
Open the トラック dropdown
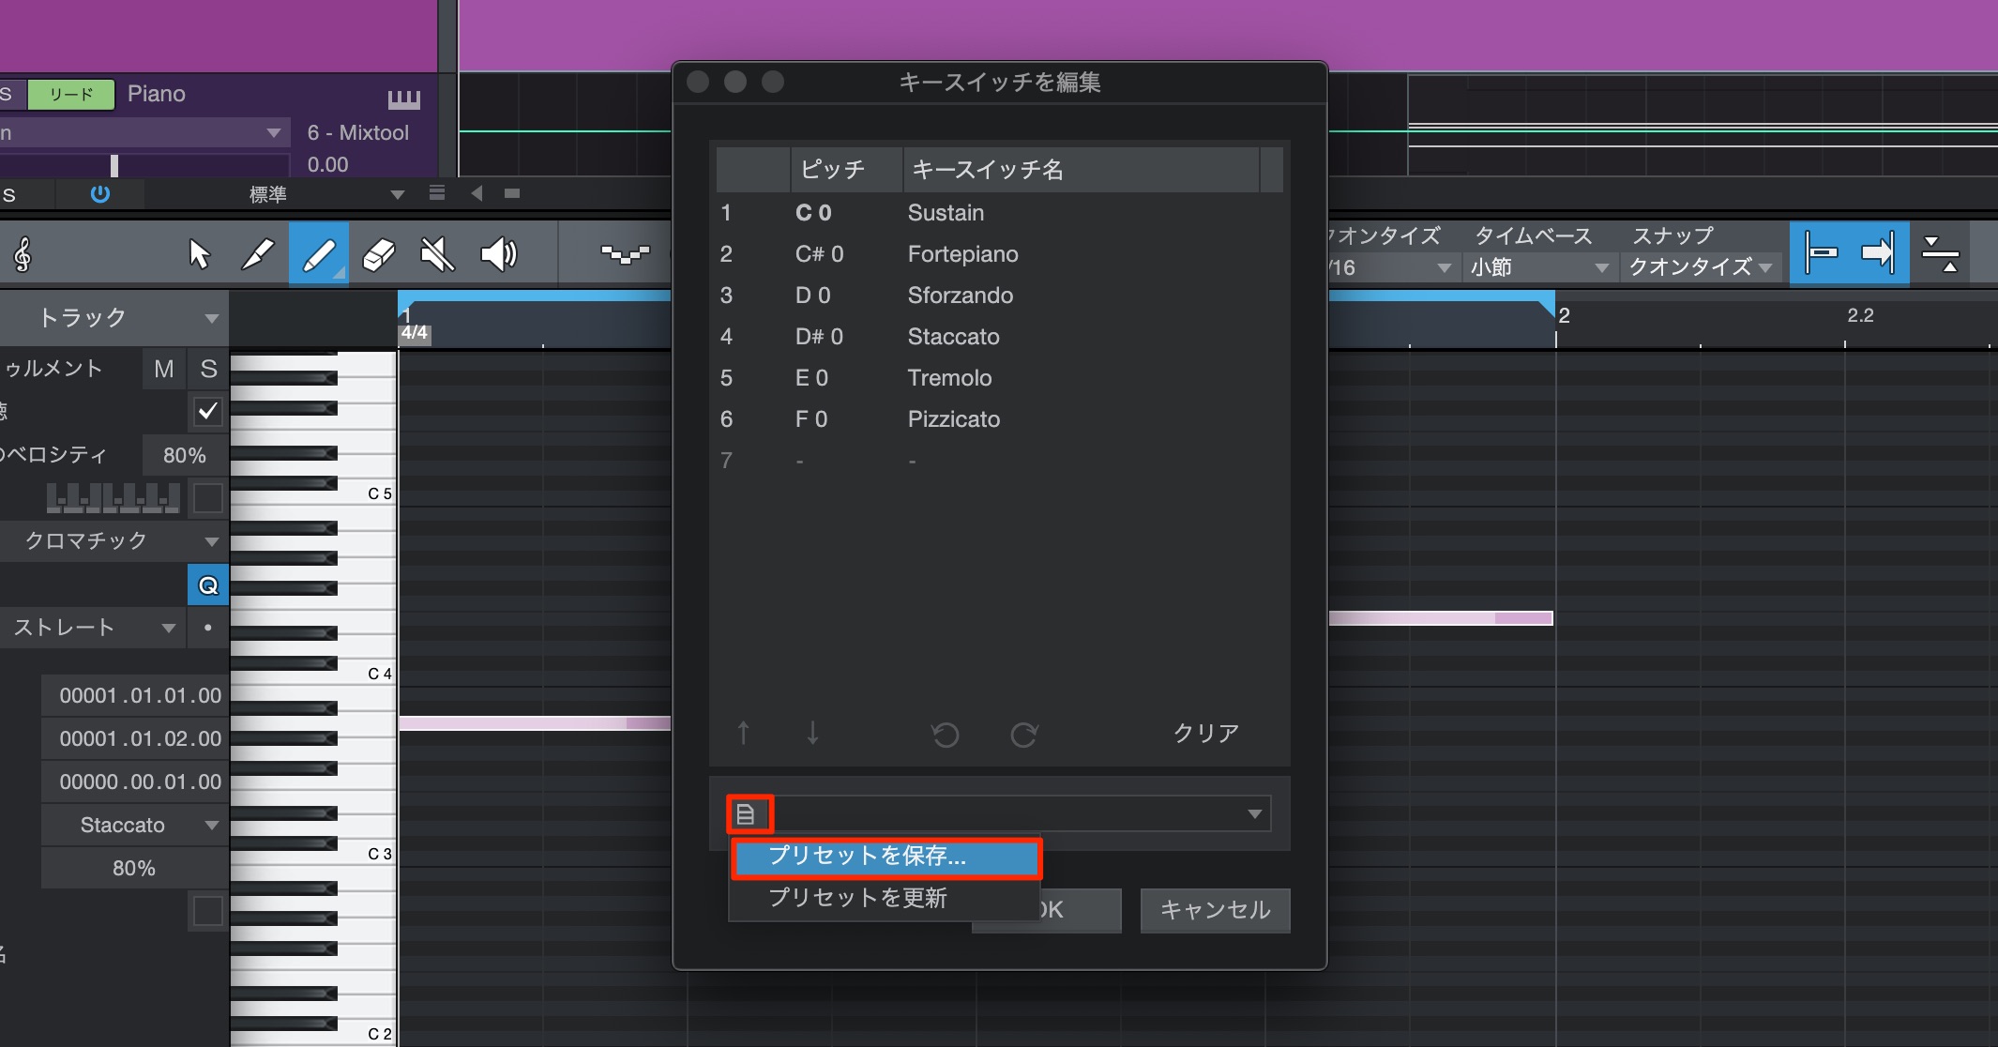tap(114, 318)
